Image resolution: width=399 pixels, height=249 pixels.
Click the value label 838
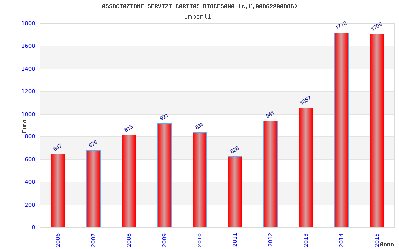(x=199, y=126)
